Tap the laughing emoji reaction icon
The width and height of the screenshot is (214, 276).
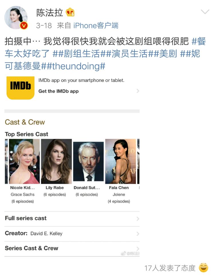203,268
